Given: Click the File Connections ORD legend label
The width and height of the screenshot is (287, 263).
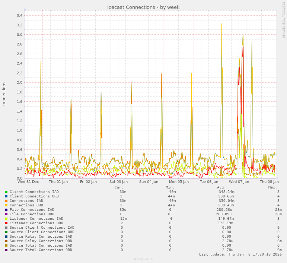Looking at the screenshot, I should (x=32, y=214).
